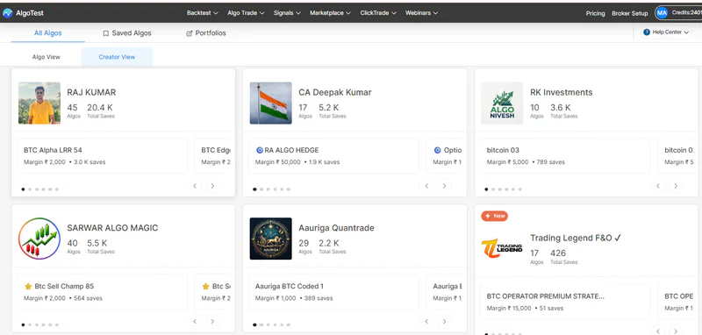The height and width of the screenshot is (335, 702).
Task: Show previous algo in RAJ KUMAR card
Action: [x=195, y=186]
